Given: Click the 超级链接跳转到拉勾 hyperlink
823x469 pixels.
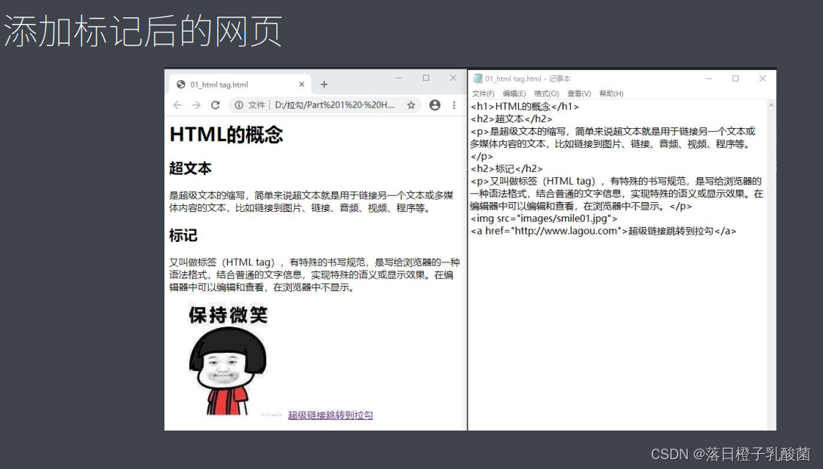Looking at the screenshot, I should [332, 415].
